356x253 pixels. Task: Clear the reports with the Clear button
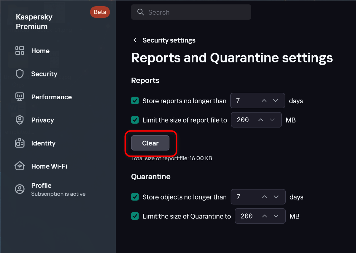point(150,143)
